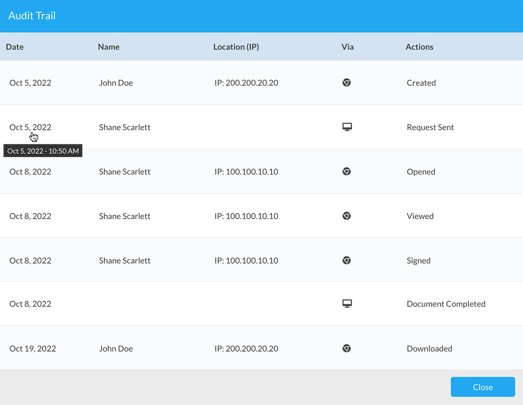Click the desktop monitor icon for Request Sent
The image size is (523, 405).
point(347,127)
